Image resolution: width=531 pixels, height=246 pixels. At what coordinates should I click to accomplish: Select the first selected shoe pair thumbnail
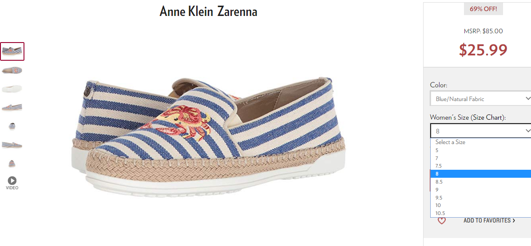click(12, 51)
